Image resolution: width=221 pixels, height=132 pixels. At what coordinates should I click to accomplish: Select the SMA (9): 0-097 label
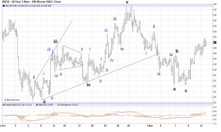coord(46,105)
